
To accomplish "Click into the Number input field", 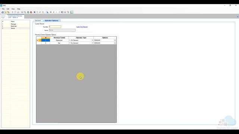I will [55, 26].
